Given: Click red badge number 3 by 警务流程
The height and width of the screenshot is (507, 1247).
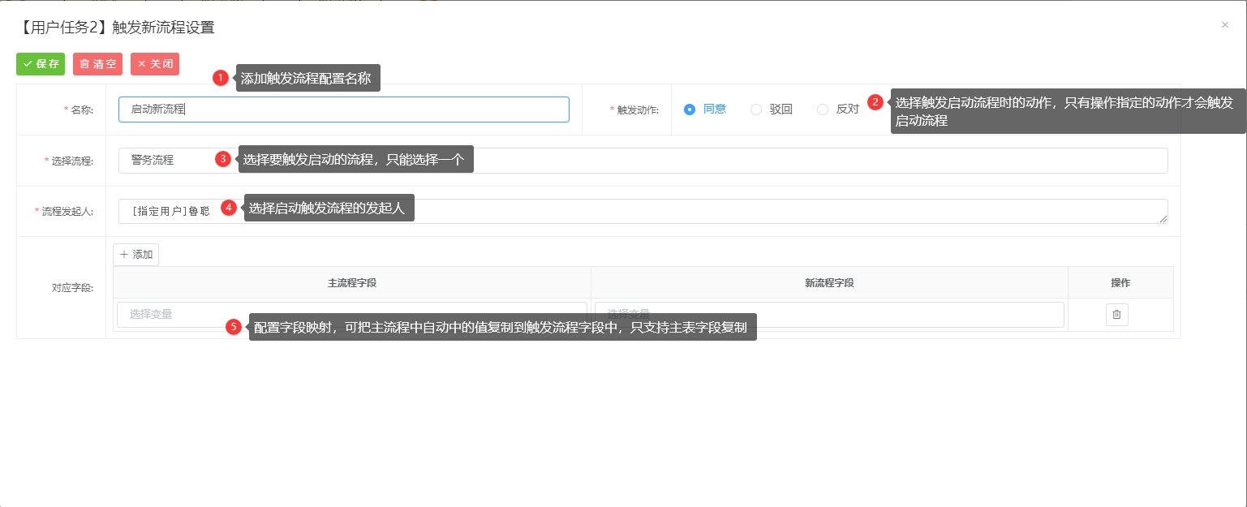Looking at the screenshot, I should tap(223, 159).
